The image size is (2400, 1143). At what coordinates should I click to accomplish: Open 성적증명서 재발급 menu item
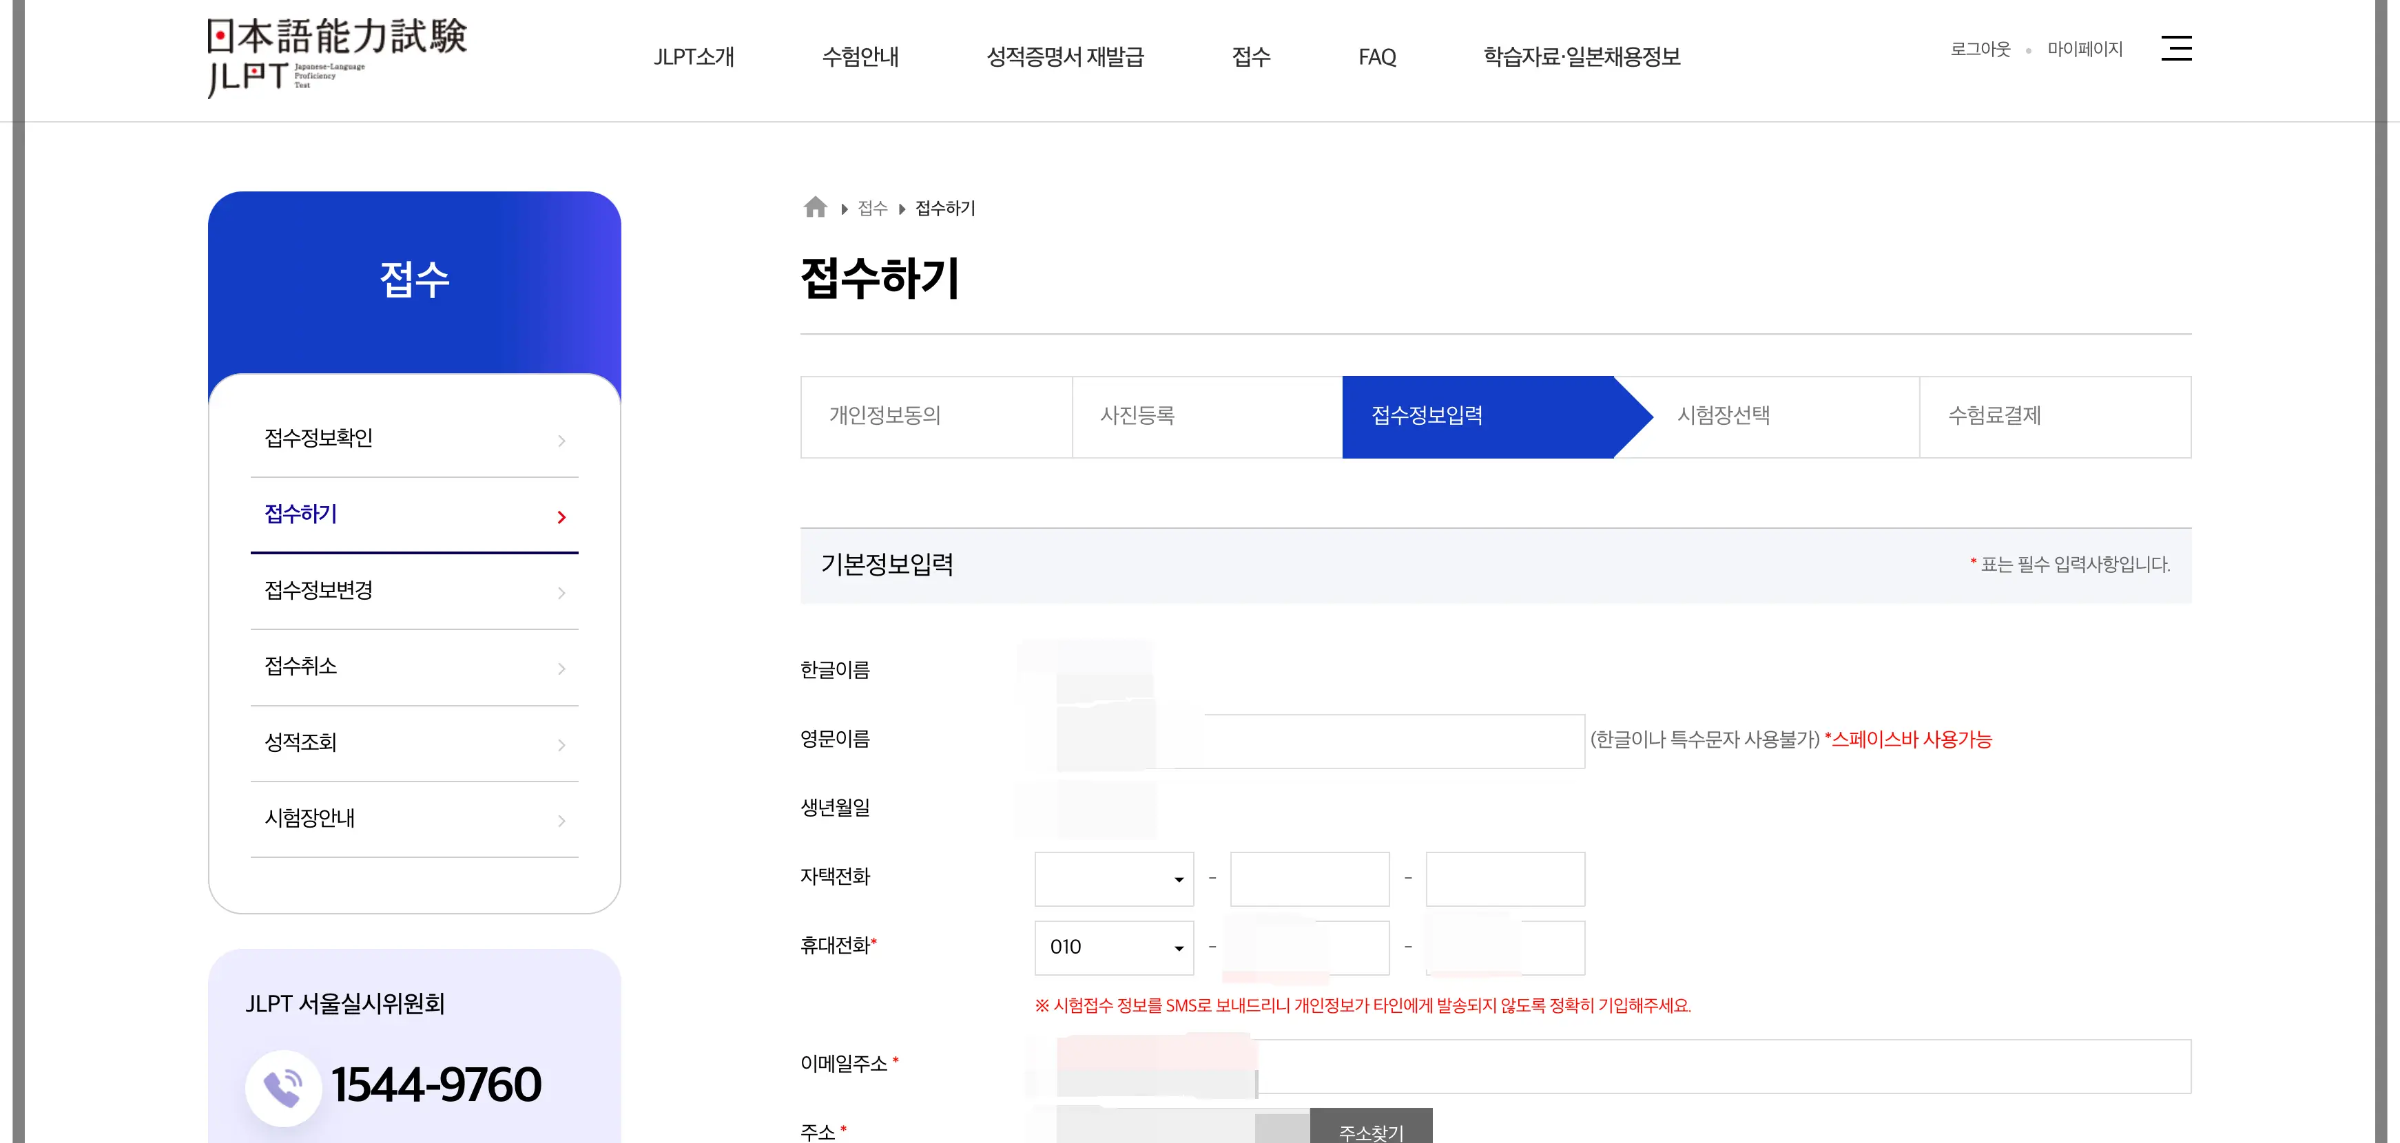click(x=1064, y=57)
